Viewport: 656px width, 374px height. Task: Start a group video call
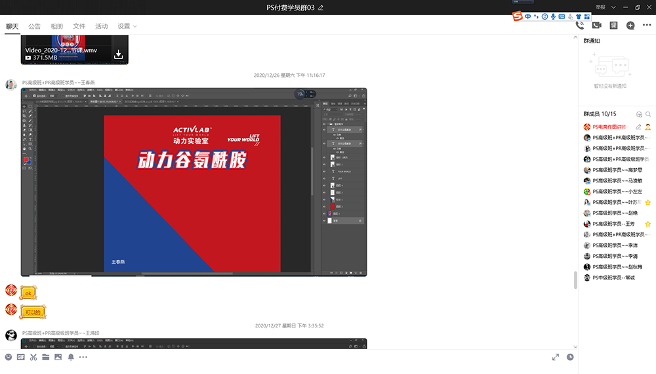point(596,26)
